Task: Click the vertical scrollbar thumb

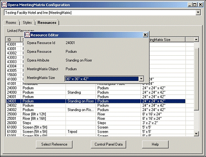Action: point(196,79)
